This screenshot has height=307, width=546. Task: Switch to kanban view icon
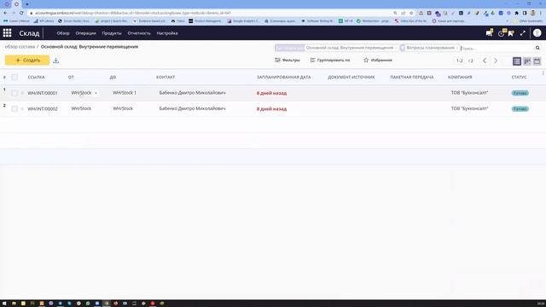coord(527,61)
